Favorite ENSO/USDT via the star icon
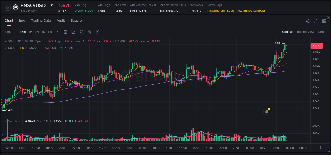 click(x=7, y=7)
